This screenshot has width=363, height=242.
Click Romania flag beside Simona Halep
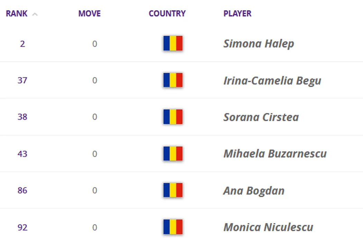coord(173,44)
